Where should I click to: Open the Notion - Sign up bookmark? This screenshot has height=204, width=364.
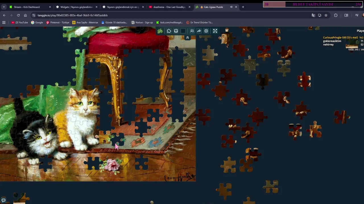coord(142,22)
